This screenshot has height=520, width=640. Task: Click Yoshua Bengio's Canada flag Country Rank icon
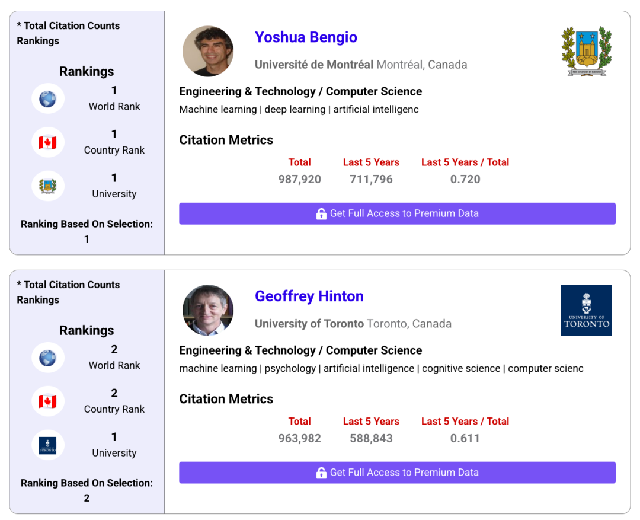pos(47,142)
